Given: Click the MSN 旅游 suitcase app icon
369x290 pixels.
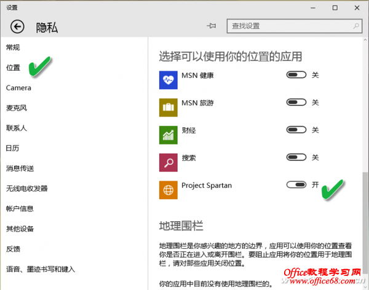Looking at the screenshot, I should pyautogui.click(x=169, y=108).
